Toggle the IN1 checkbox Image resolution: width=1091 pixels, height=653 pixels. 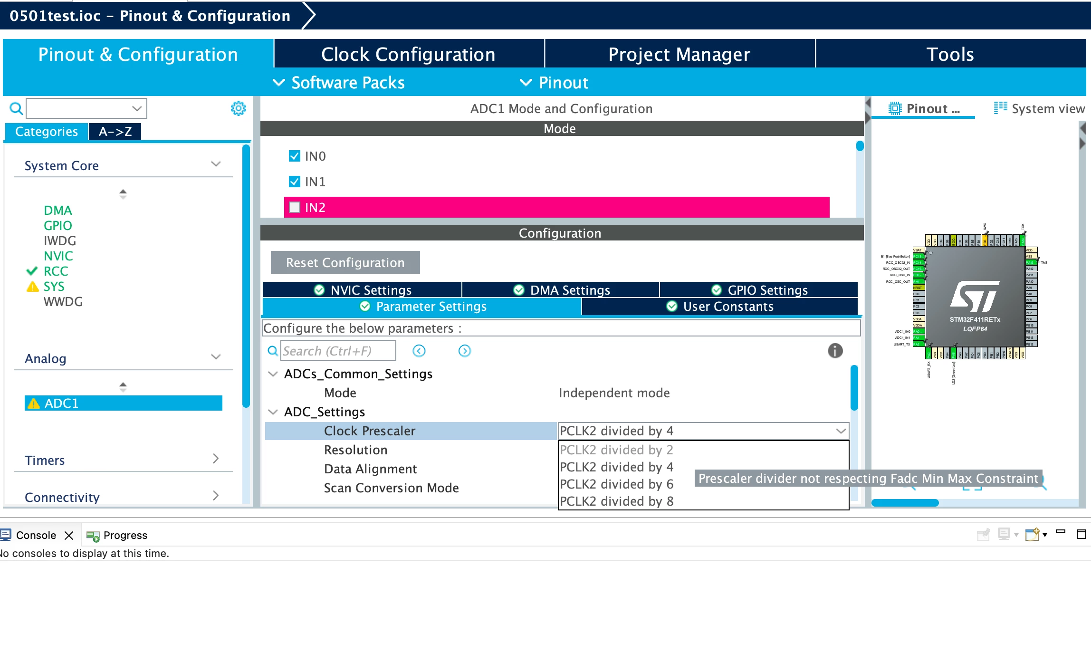pos(295,182)
